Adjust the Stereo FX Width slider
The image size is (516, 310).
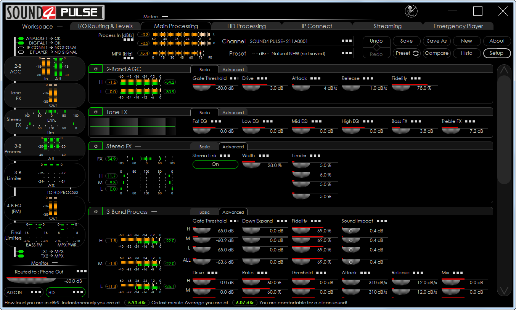251,165
